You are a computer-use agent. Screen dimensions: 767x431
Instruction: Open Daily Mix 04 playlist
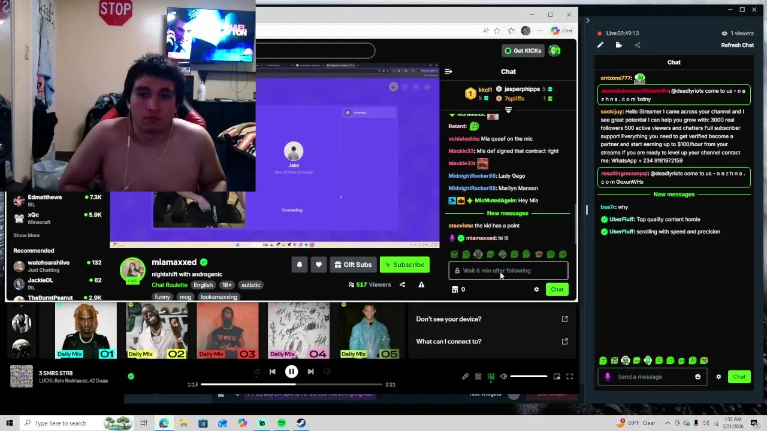(x=298, y=331)
